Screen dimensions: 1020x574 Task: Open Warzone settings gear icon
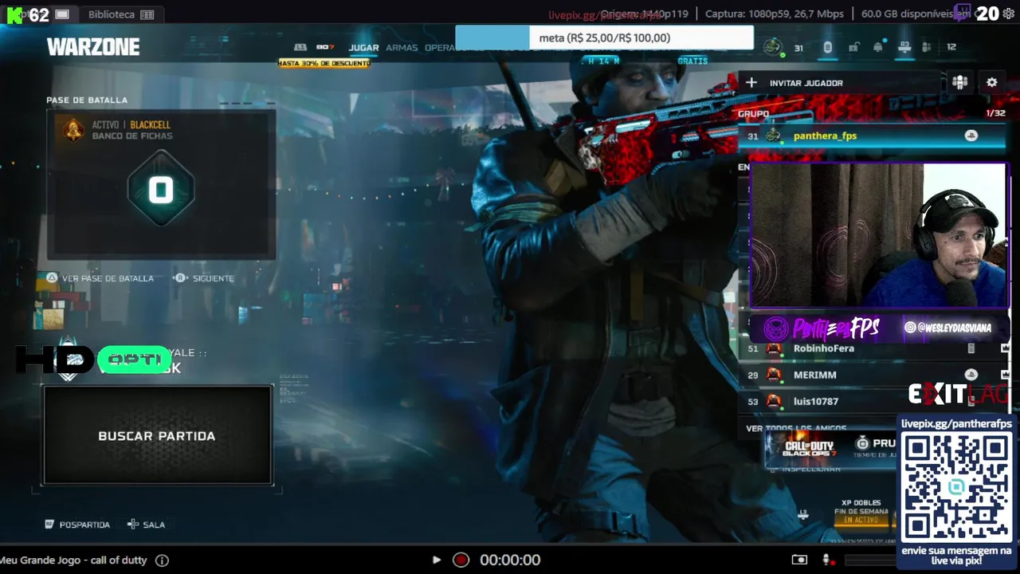(991, 82)
